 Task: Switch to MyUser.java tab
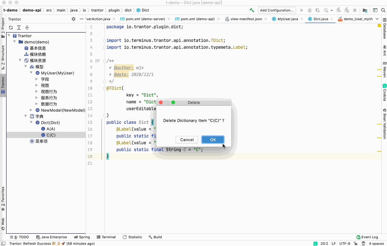pyautogui.click(x=288, y=19)
